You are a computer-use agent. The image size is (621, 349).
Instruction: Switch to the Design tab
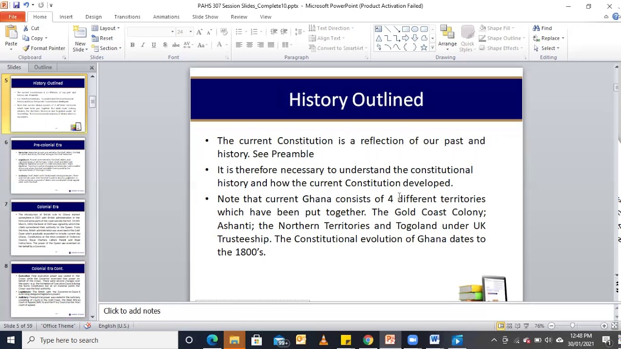point(94,17)
